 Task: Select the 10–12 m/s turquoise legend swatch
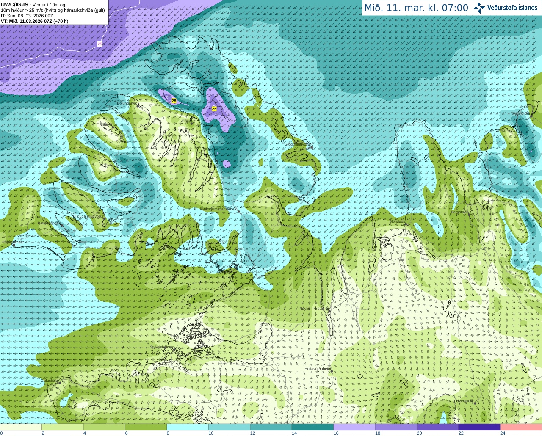tap(229, 427)
